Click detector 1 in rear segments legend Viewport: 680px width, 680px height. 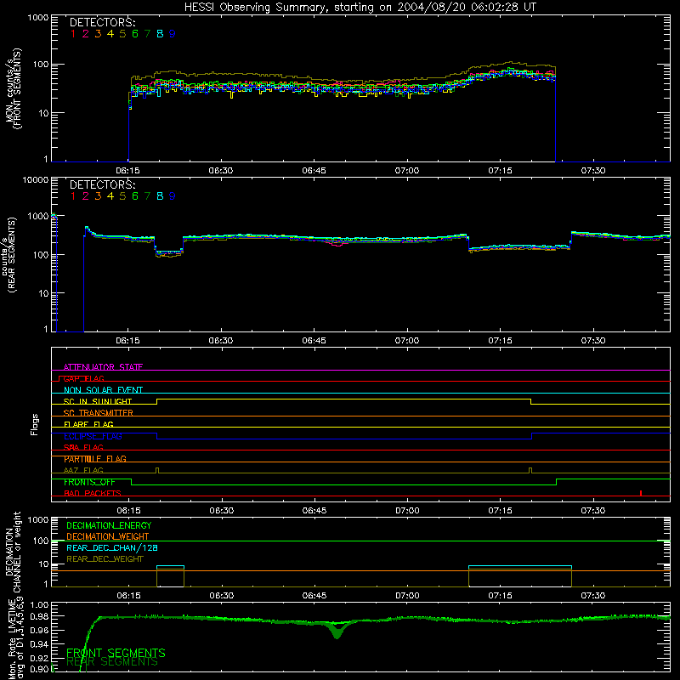[73, 196]
